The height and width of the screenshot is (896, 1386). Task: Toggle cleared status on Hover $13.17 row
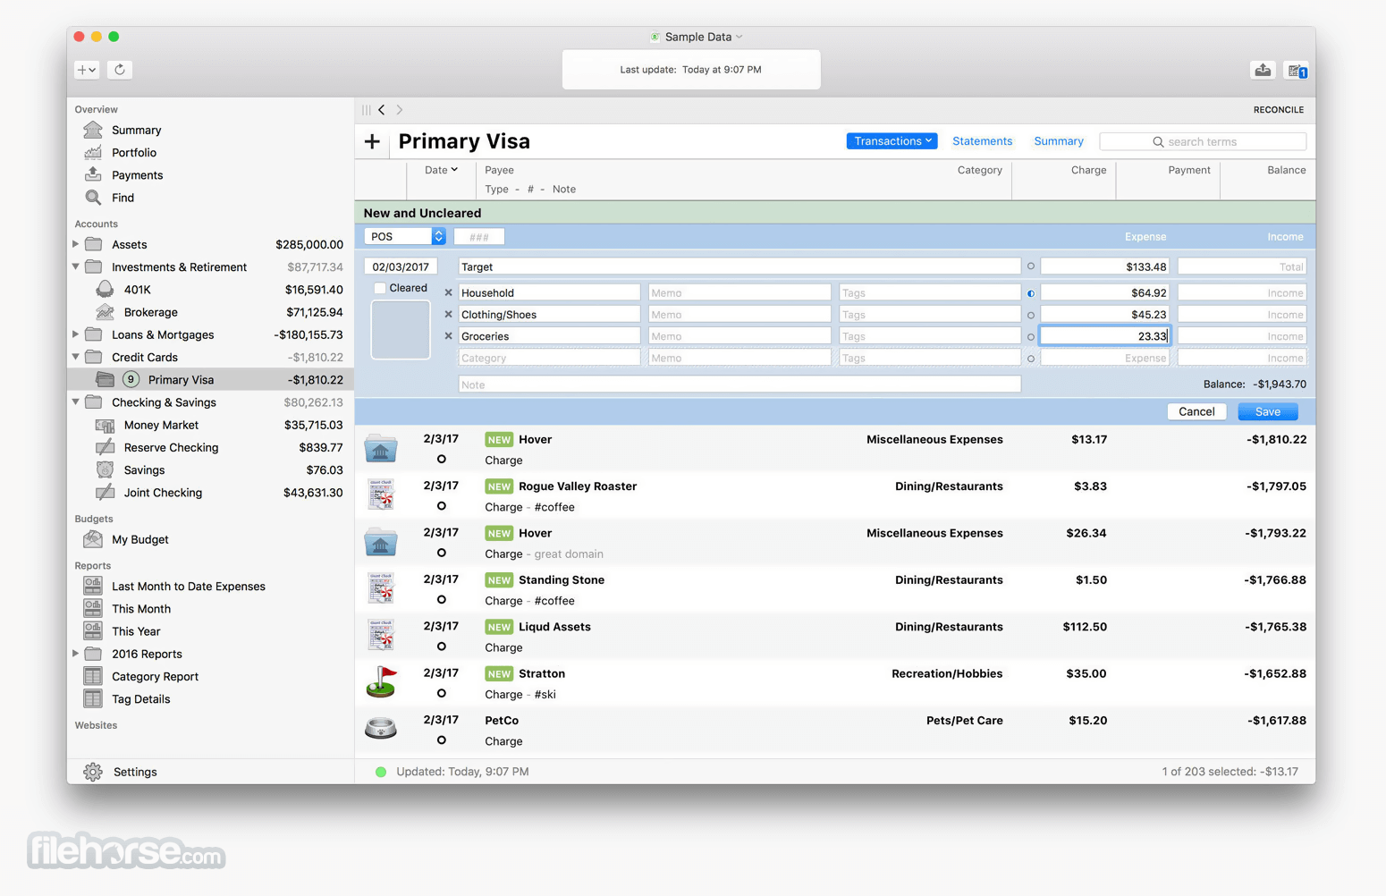(442, 459)
